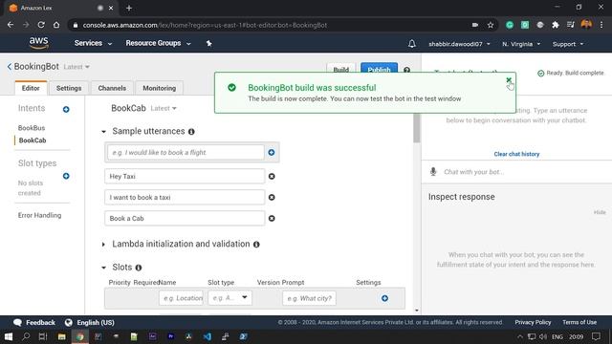612x344 pixels.
Task: Select the BookBus intent
Action: coord(32,128)
